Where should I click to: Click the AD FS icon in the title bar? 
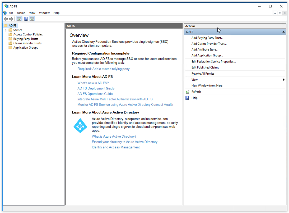point(6,6)
